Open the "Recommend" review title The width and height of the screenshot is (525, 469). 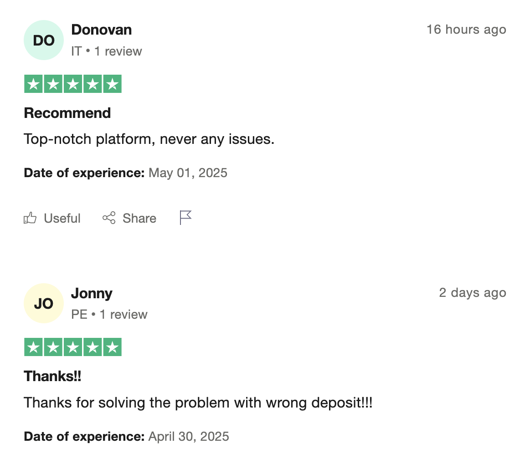click(67, 113)
